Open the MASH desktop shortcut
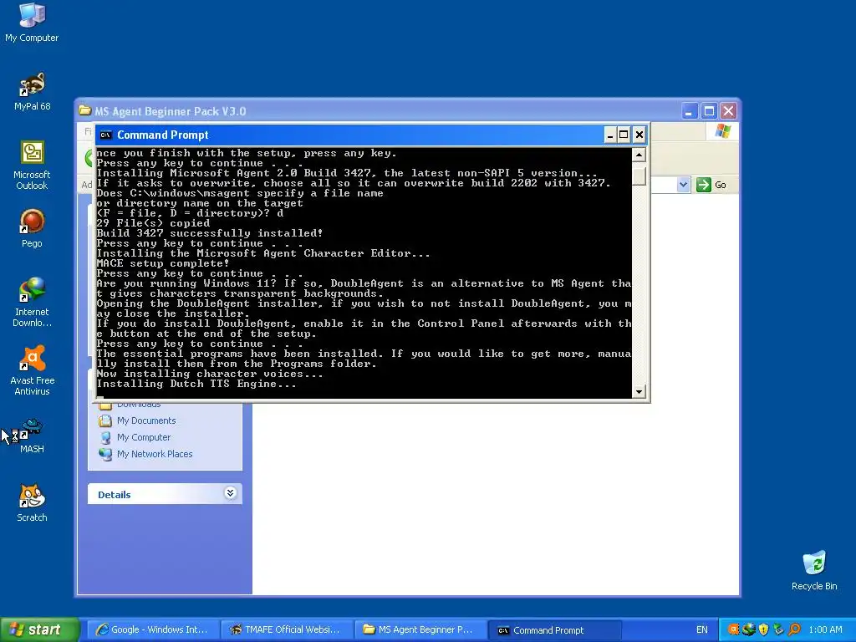 32,436
